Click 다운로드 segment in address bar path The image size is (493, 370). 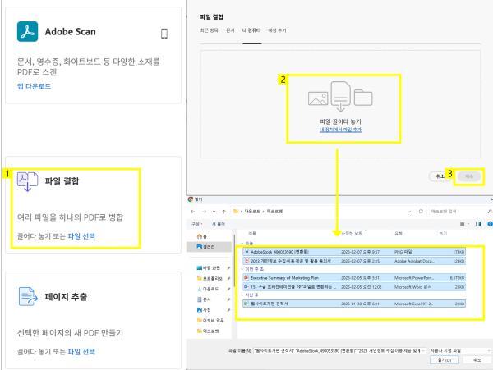tap(252, 212)
